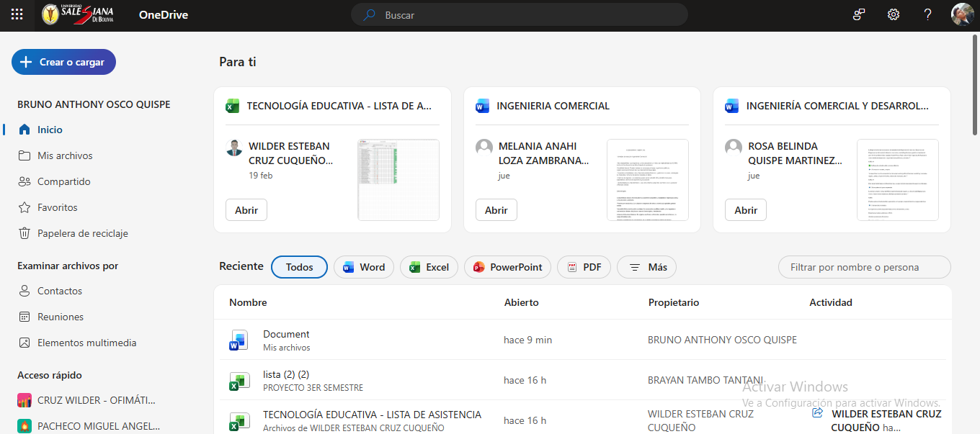Viewport: 980px width, 434px height.
Task: Open the app launcher waffle icon
Action: pos(17,14)
